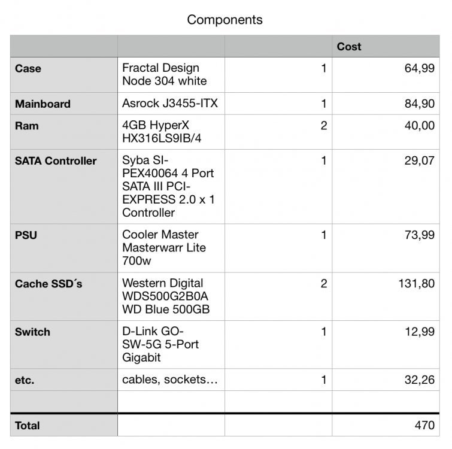Select the Case row header cell
This screenshot has height=449, width=452.
64,75
